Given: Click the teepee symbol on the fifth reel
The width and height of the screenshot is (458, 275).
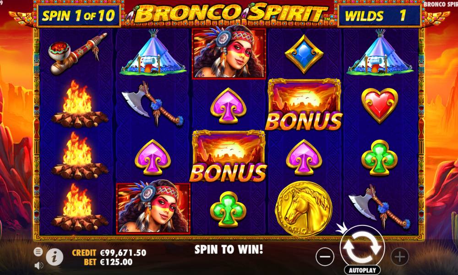Looking at the screenshot, I should tap(380, 53).
